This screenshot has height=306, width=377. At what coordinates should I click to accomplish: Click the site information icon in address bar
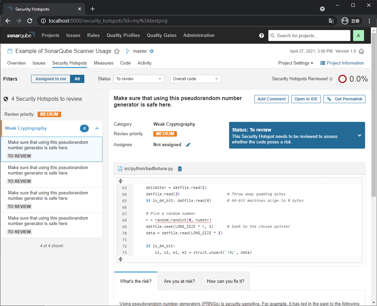(x=43, y=21)
